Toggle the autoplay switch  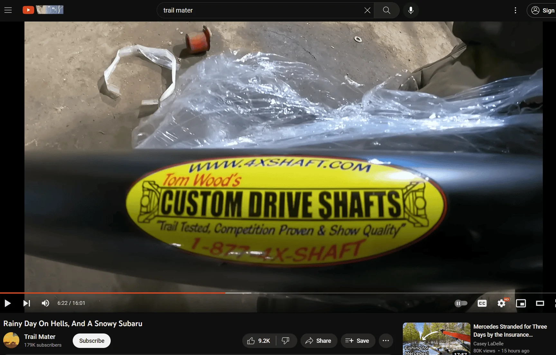click(x=461, y=303)
